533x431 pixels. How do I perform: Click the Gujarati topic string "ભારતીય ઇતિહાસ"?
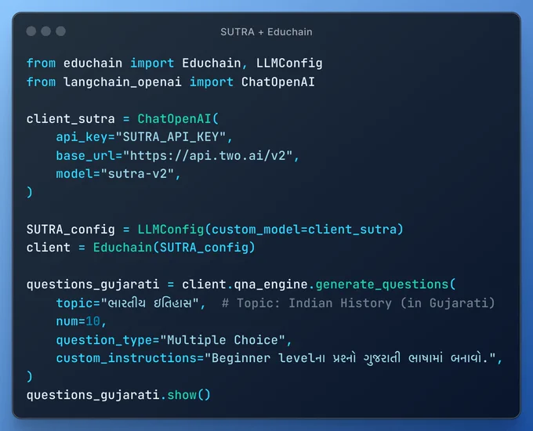(150, 302)
